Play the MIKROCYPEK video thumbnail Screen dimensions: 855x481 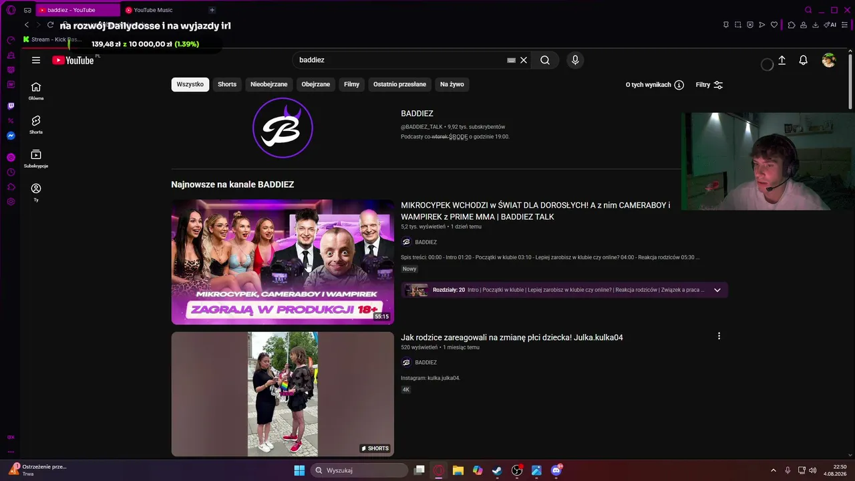tap(283, 262)
